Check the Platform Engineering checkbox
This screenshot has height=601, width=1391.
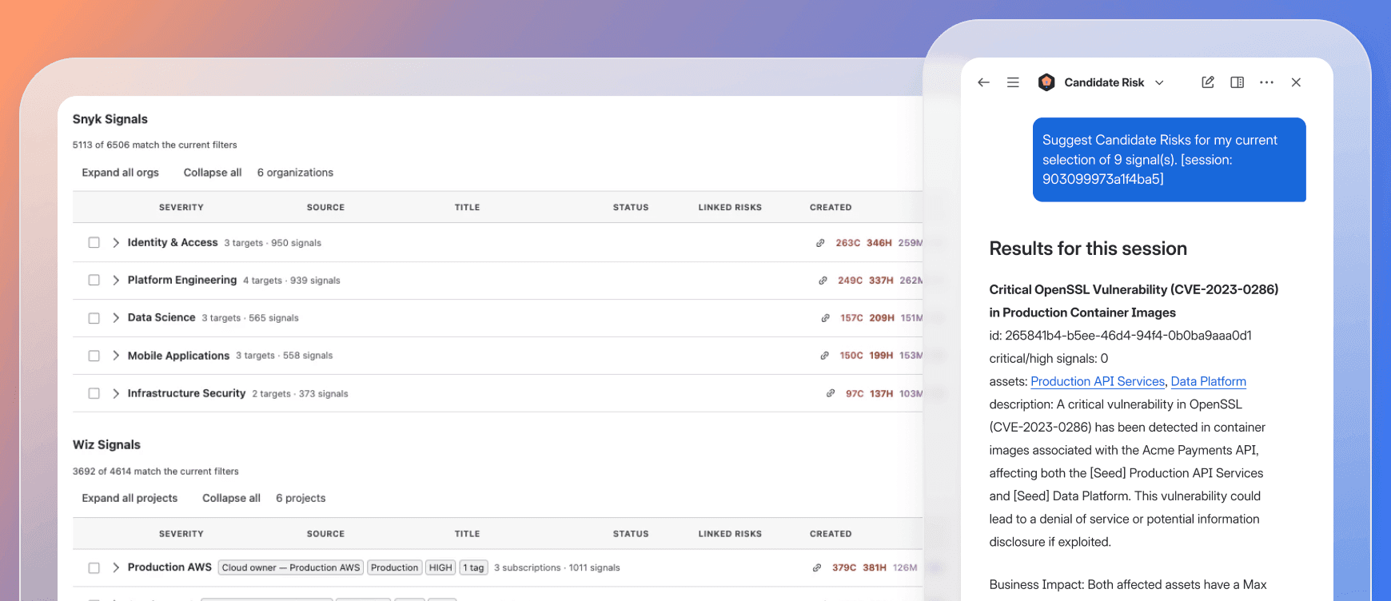pyautogui.click(x=94, y=280)
